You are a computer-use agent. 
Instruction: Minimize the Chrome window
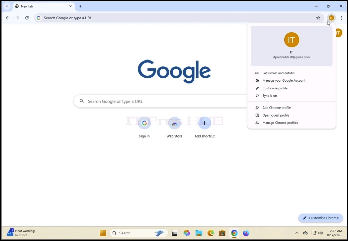[316, 6]
